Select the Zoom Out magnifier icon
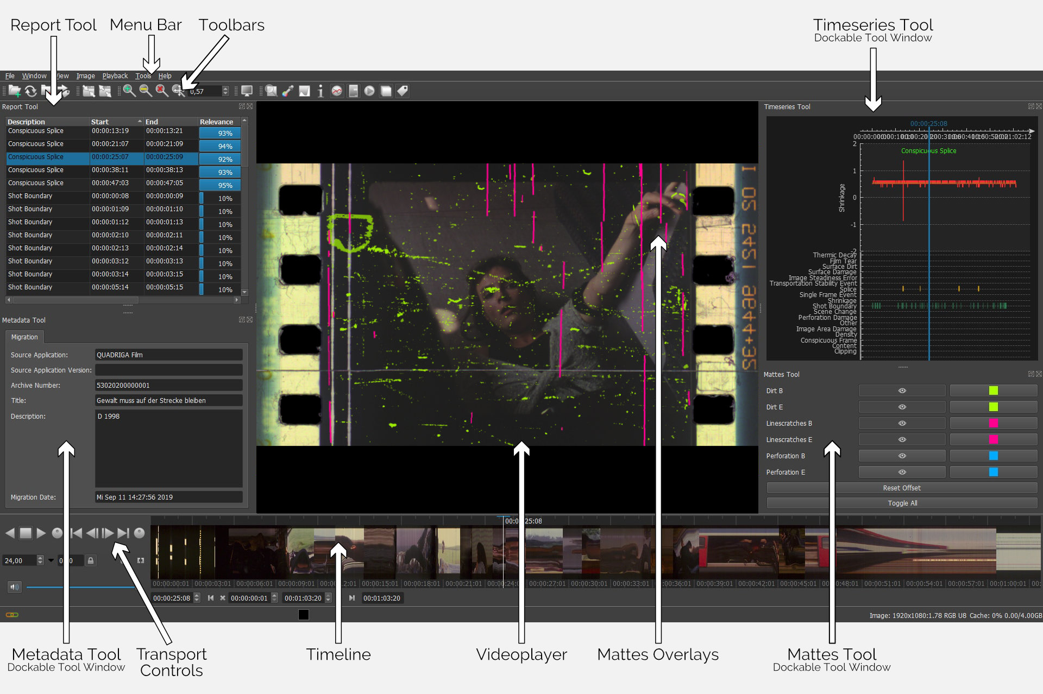The height and width of the screenshot is (694, 1043). click(144, 91)
